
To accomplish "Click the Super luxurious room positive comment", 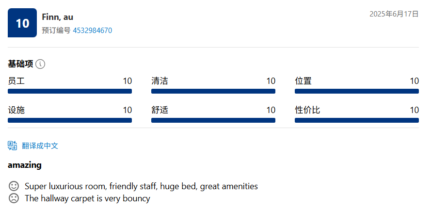I will (x=141, y=186).
